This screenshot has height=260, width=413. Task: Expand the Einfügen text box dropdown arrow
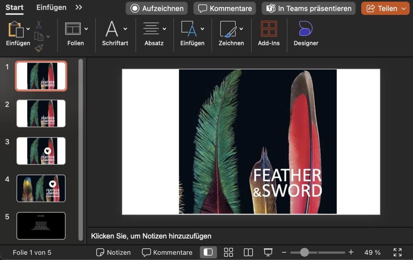[202, 29]
